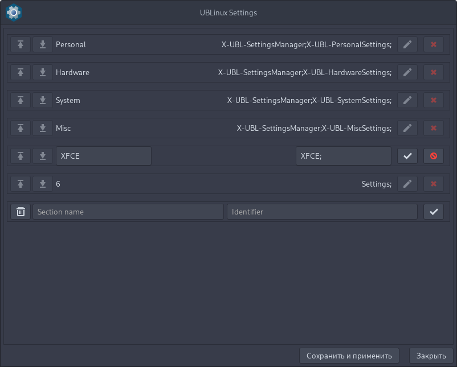Confirm adding the new section
457x367 pixels.
(x=434, y=212)
